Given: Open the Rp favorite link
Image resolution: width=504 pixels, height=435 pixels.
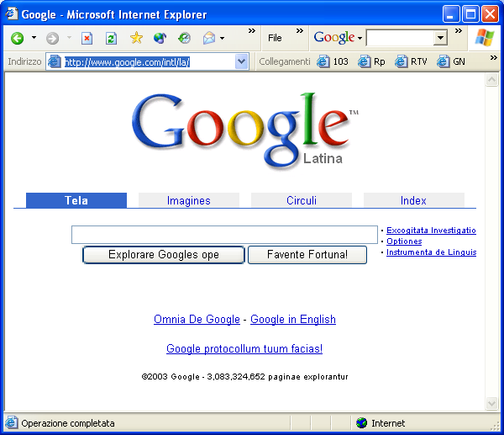Looking at the screenshot, I should pyautogui.click(x=372, y=61).
